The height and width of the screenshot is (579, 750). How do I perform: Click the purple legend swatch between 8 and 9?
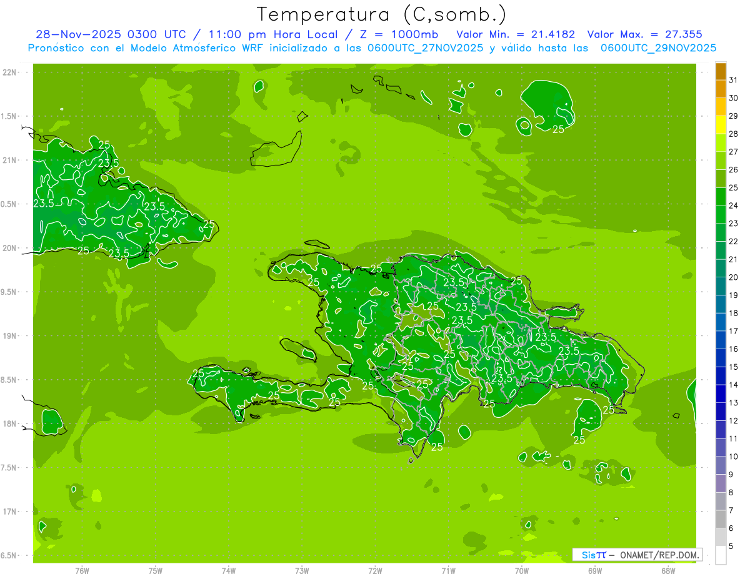[x=721, y=483]
